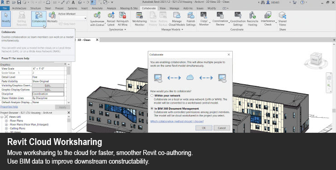Click the Revit 'R' application logo
The image size is (336, 170).
pyautogui.click(x=3, y=2)
